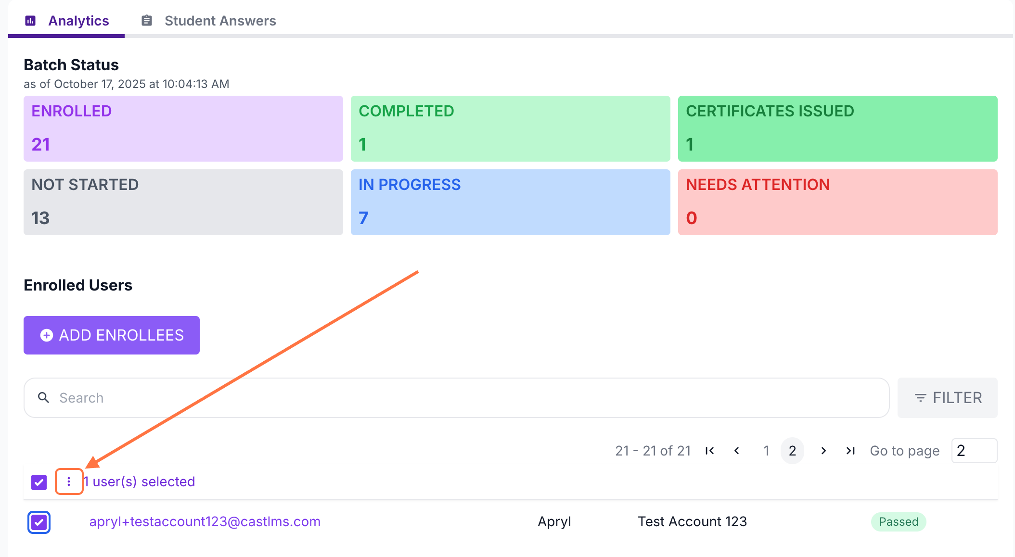Click the Analytics bar chart icon
Viewport: 1015px width, 557px height.
click(x=30, y=21)
